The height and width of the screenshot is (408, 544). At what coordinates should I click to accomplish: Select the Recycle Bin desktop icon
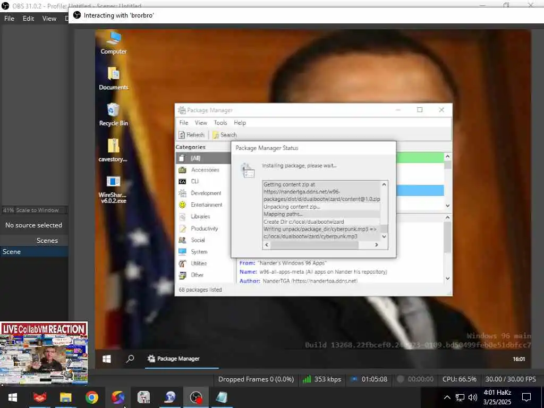click(114, 115)
